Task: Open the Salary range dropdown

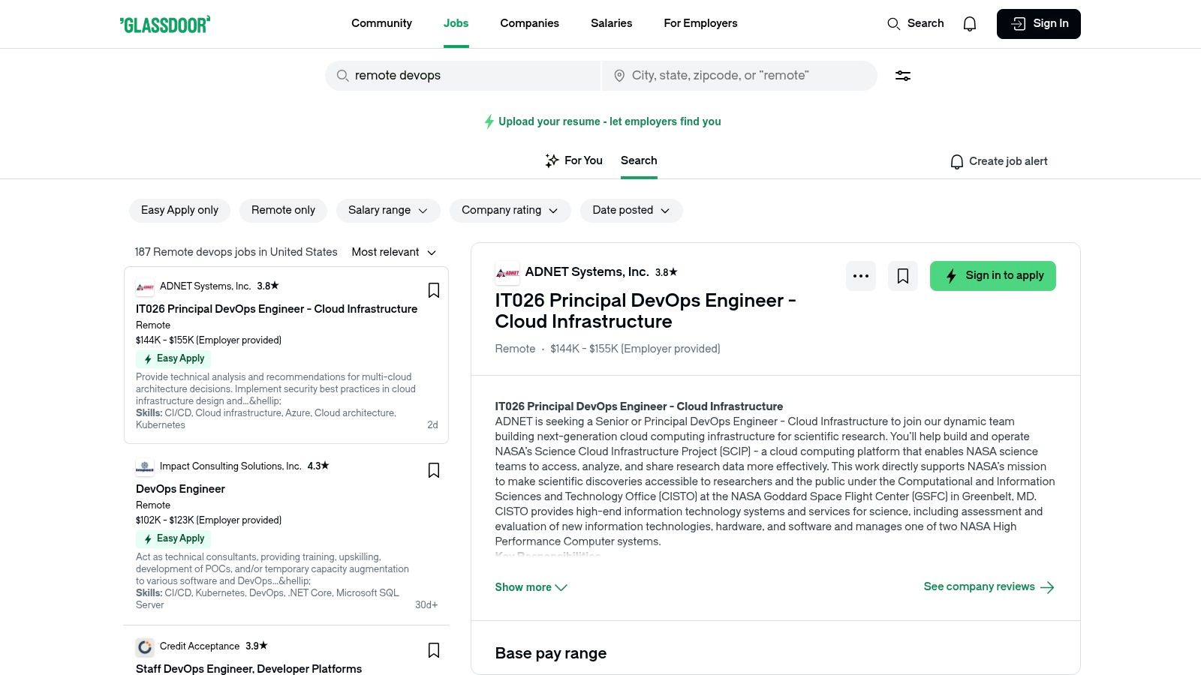Action: coord(388,210)
